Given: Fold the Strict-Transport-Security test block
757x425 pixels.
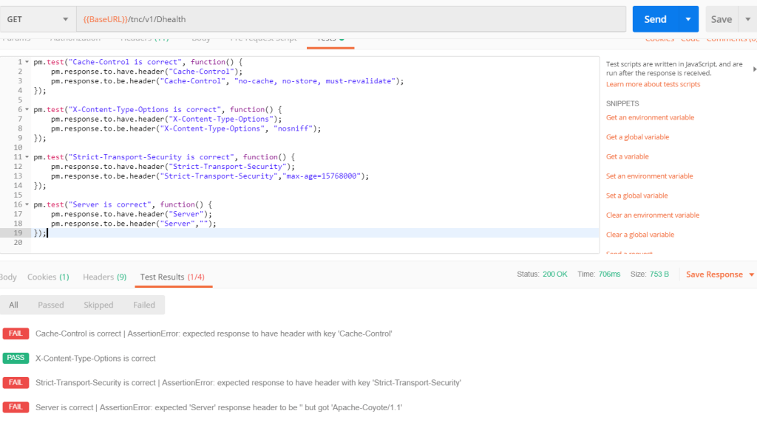Looking at the screenshot, I should pyautogui.click(x=27, y=157).
